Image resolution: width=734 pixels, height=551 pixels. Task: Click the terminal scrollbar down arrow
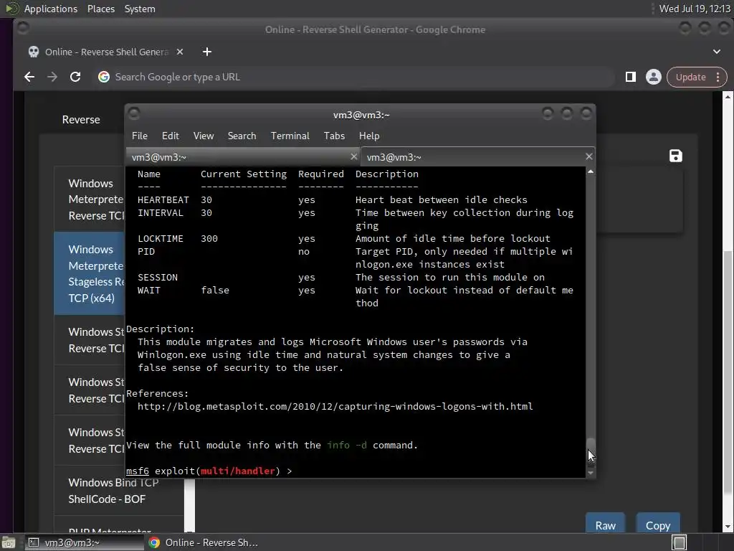coord(591,473)
